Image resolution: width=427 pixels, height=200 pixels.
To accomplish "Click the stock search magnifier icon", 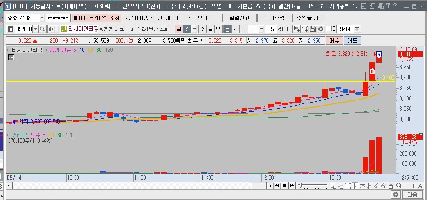I will pyautogui.click(x=43, y=29).
